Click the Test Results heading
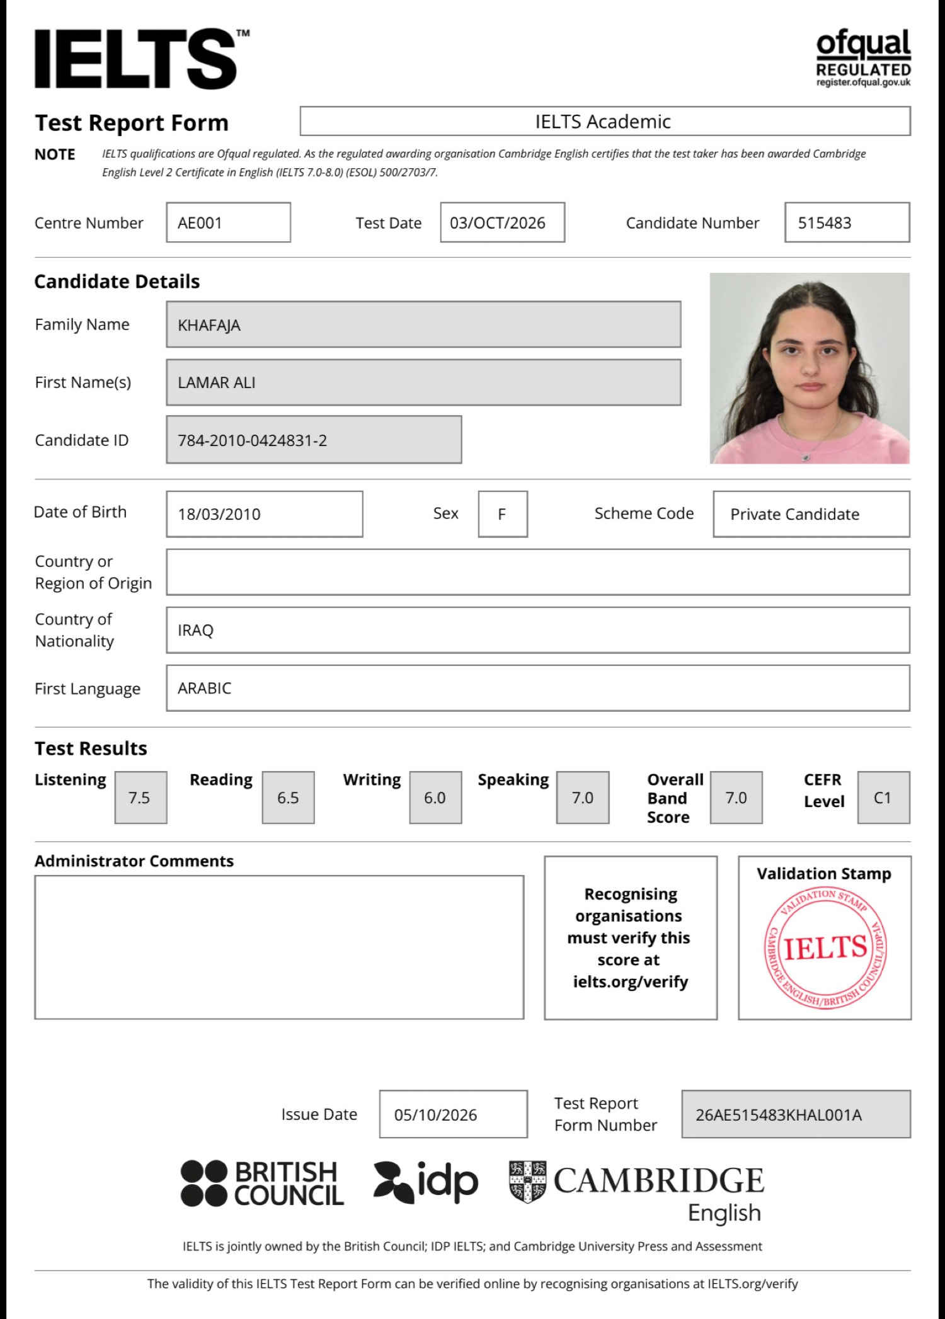Screen dimensions: 945x1319 coord(91,748)
